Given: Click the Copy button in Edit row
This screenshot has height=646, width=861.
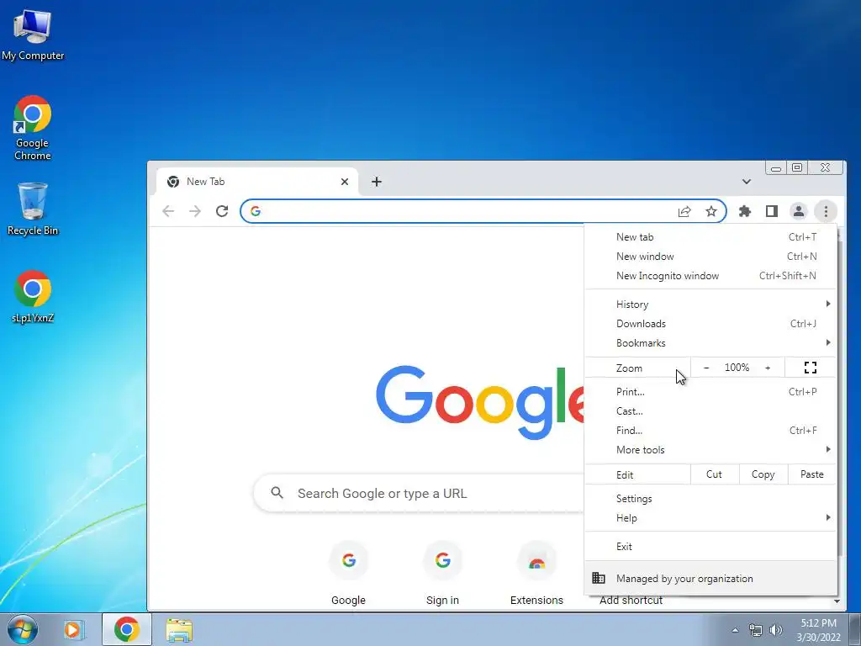Looking at the screenshot, I should coord(763,474).
